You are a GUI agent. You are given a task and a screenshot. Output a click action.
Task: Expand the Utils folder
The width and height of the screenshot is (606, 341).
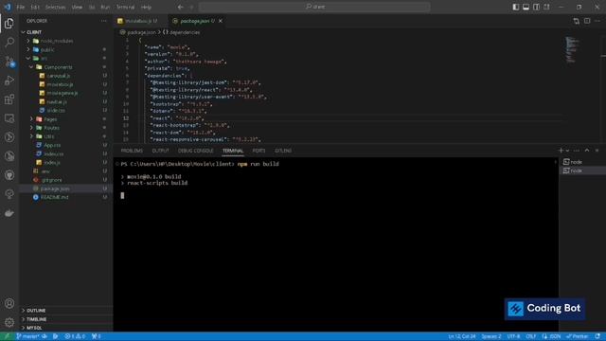[x=31, y=136]
